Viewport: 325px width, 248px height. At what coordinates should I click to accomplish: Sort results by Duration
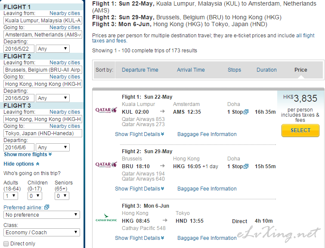[266, 70]
